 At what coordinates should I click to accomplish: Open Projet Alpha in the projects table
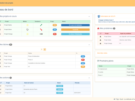(x=8, y=25)
